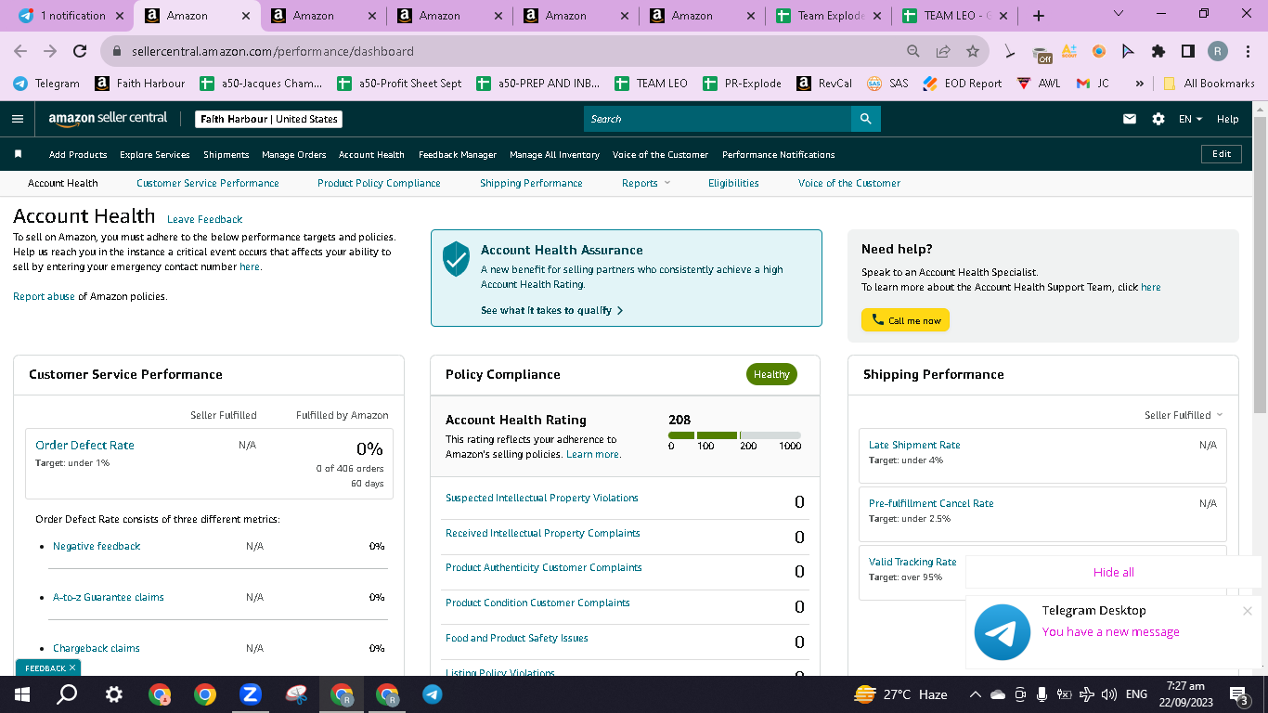Viewport: 1268px width, 713px height.
Task: Open the Leave Feedback link
Action: (x=204, y=219)
